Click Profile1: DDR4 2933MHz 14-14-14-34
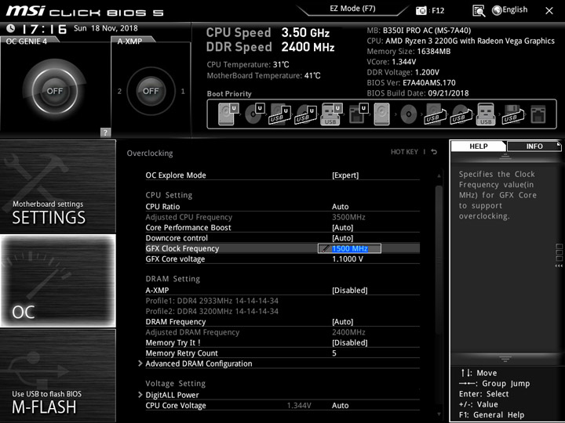 [212, 301]
